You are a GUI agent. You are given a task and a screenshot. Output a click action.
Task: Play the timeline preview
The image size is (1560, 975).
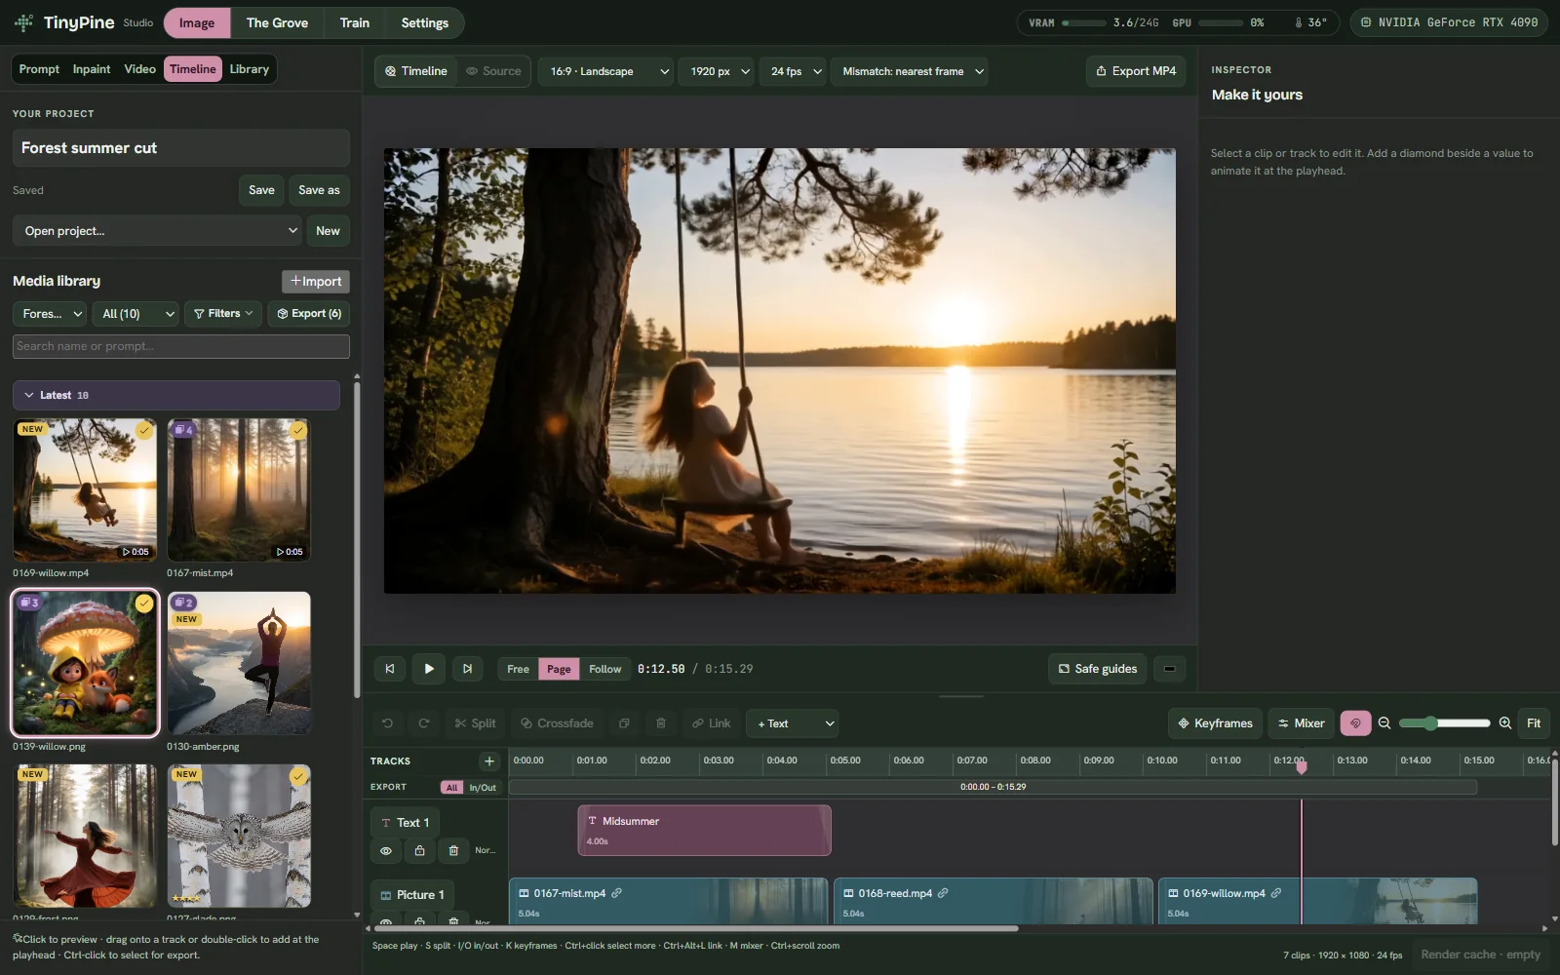pyautogui.click(x=429, y=669)
